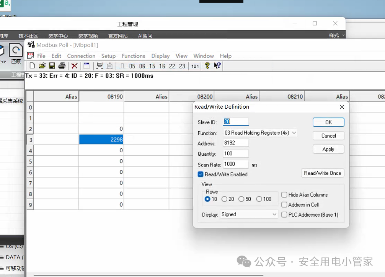This screenshot has height=277, width=385.
Task: Open 技术社区 tab in 工程管理 window
Action: pyautogui.click(x=28, y=36)
